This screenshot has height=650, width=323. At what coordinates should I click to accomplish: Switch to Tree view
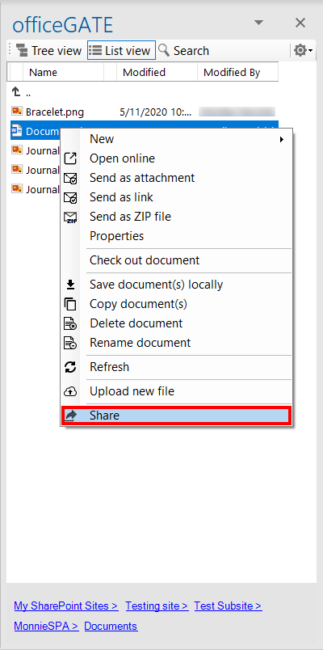49,51
